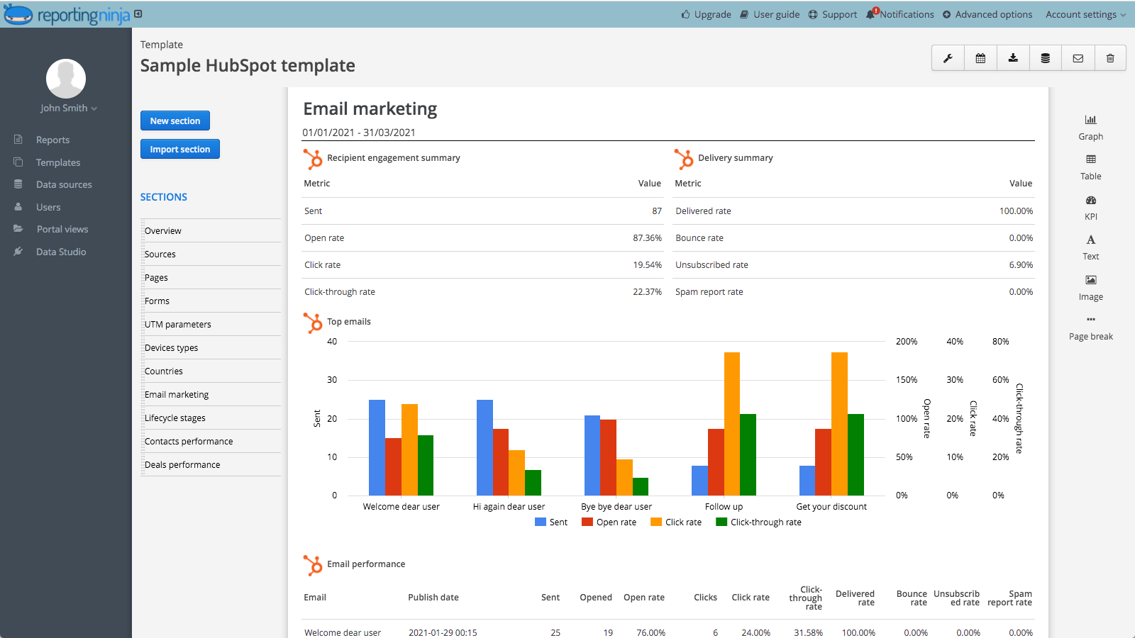
Task: Insert a Text block
Action: coord(1090,247)
